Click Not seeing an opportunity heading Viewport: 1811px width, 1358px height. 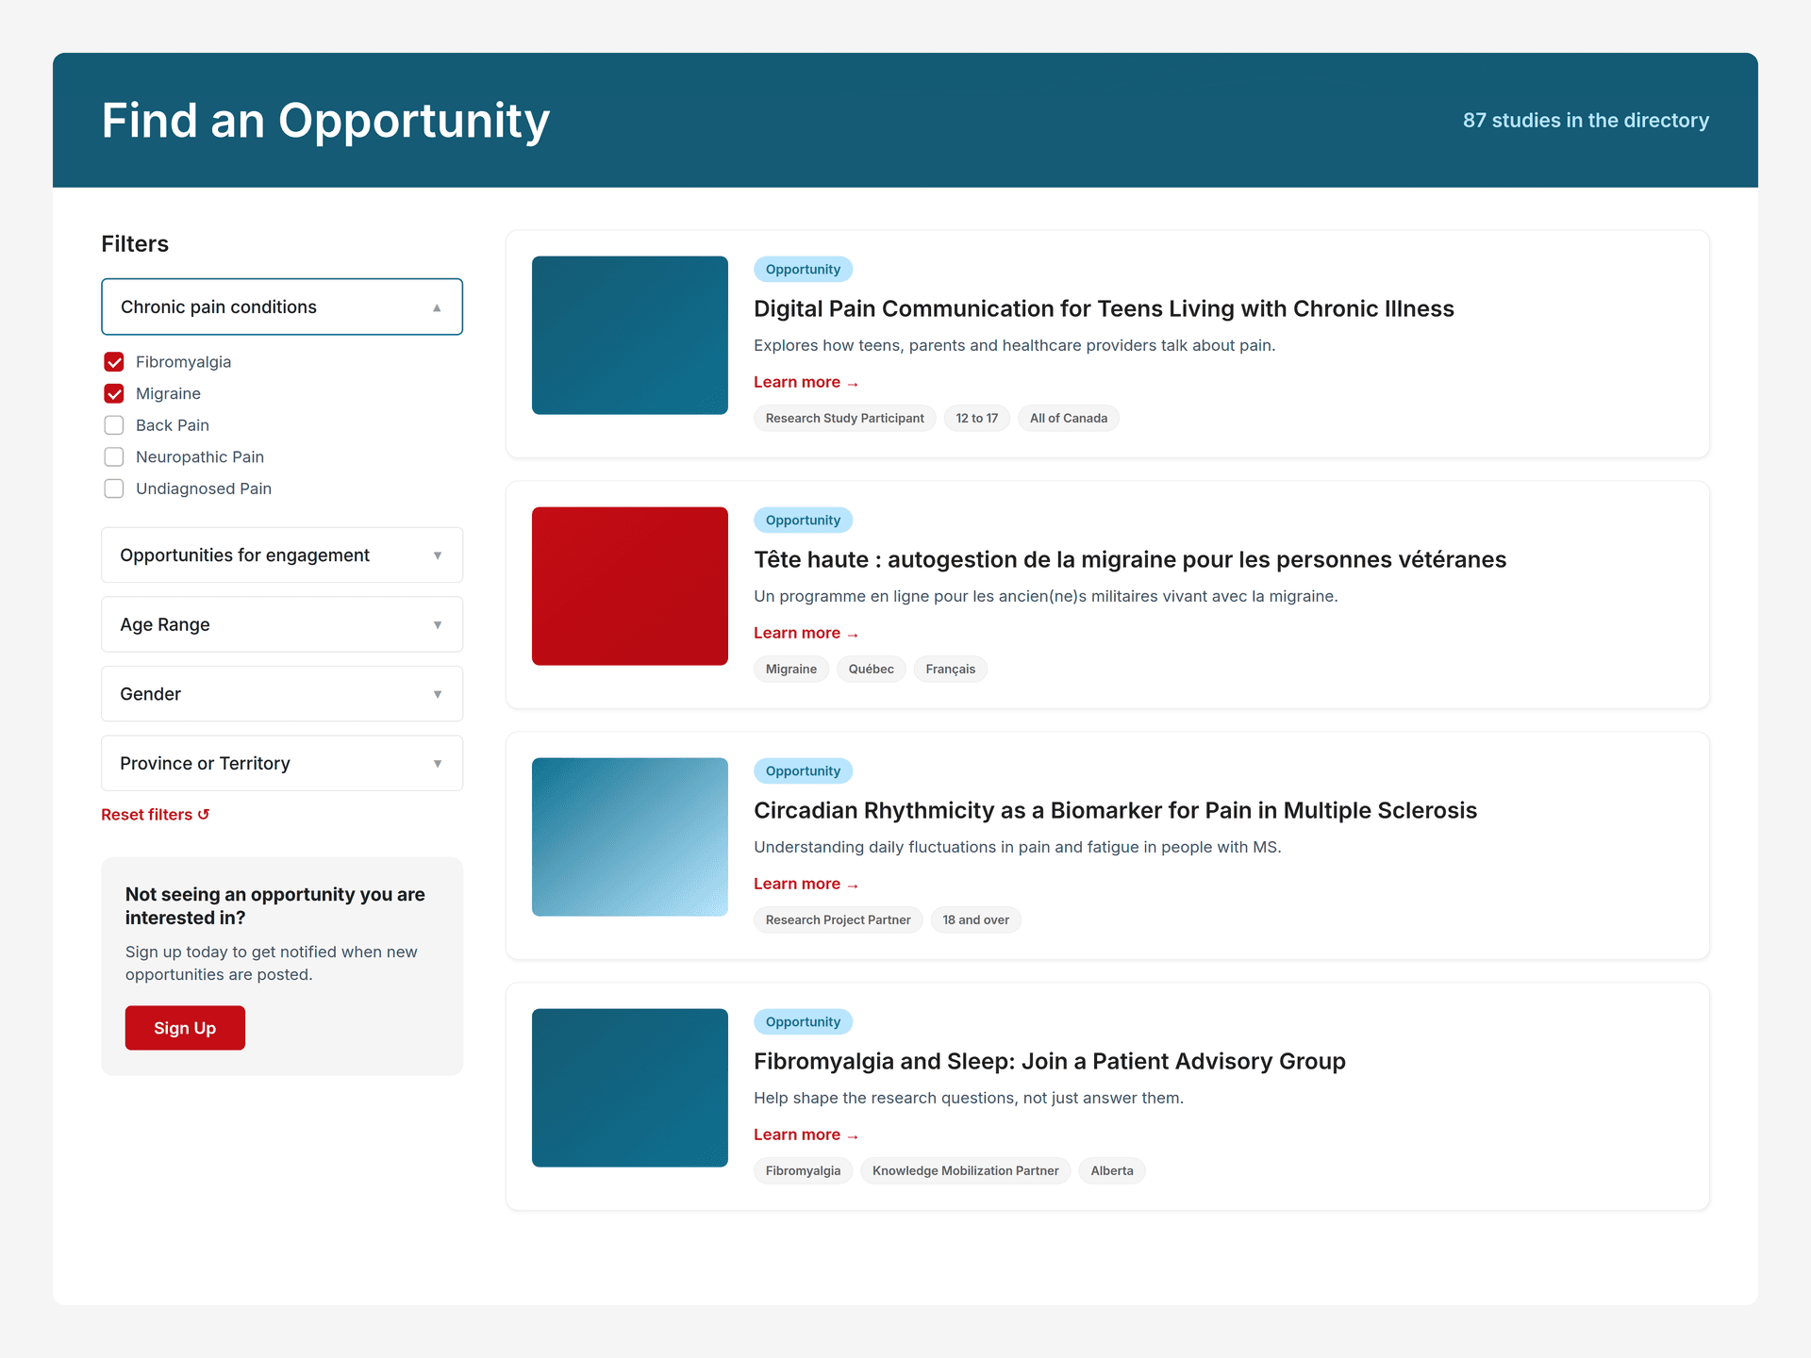click(x=275, y=905)
